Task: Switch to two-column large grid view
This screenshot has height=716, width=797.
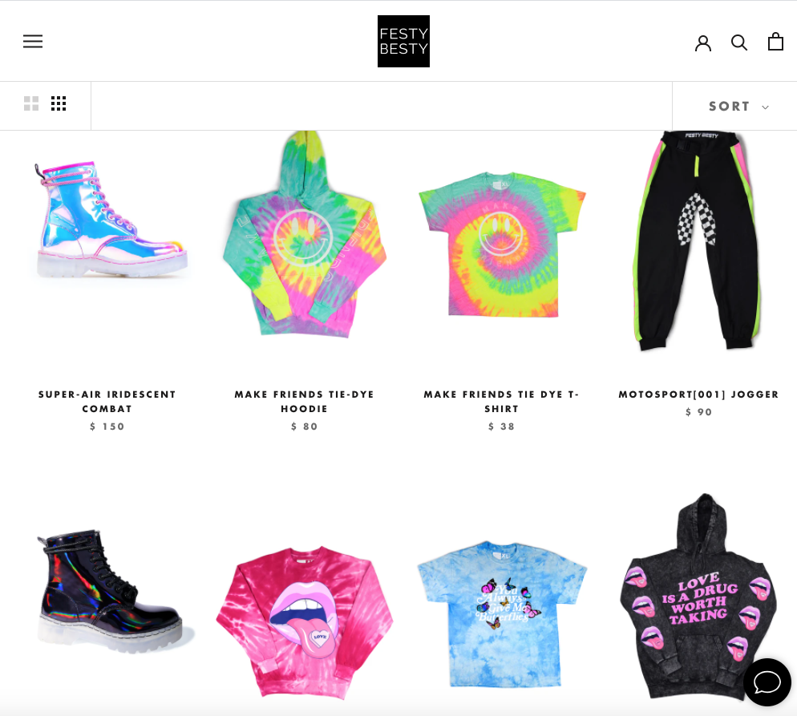Action: pyautogui.click(x=31, y=103)
